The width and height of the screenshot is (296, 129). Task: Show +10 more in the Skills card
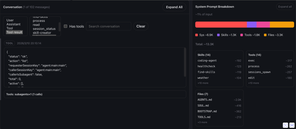click(203, 83)
